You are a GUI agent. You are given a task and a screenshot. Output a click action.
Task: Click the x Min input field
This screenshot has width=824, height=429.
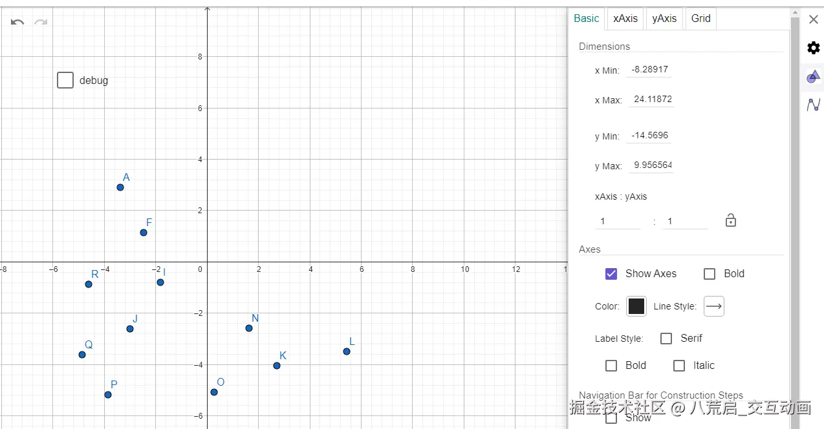tap(649, 70)
